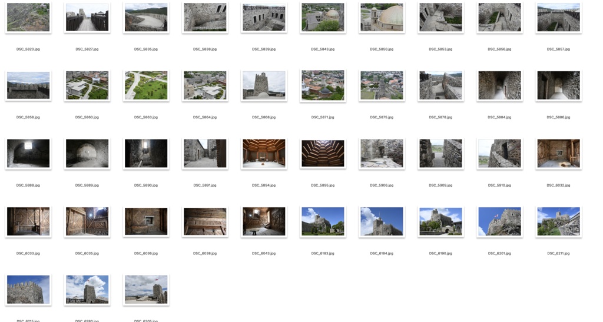Select the DSC_5910.jpg thumbnail
The image size is (603, 322).
499,153
